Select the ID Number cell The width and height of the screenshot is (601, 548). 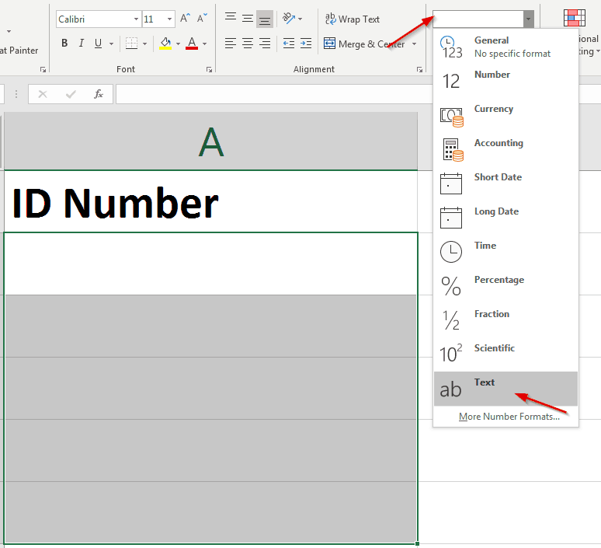click(210, 201)
